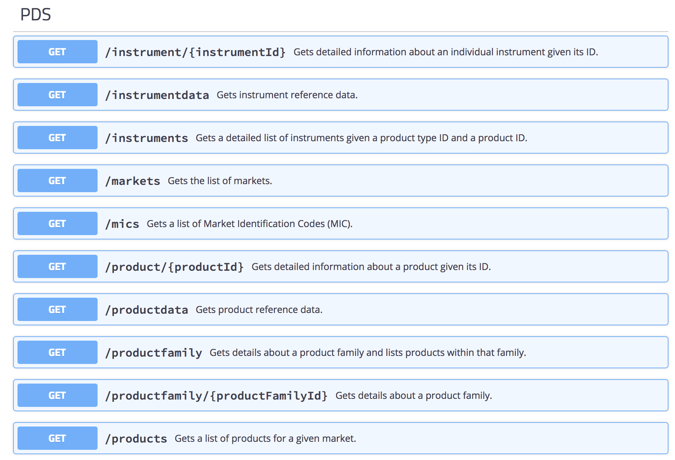675x460 pixels.
Task: Click the GET badge for /instrumentdata
Action: pyautogui.click(x=57, y=95)
